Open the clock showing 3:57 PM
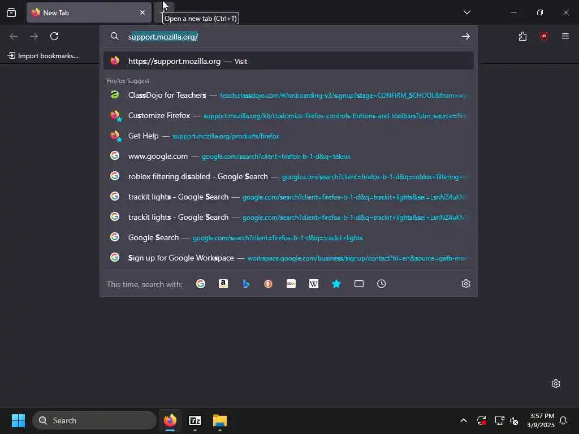 coord(541,420)
